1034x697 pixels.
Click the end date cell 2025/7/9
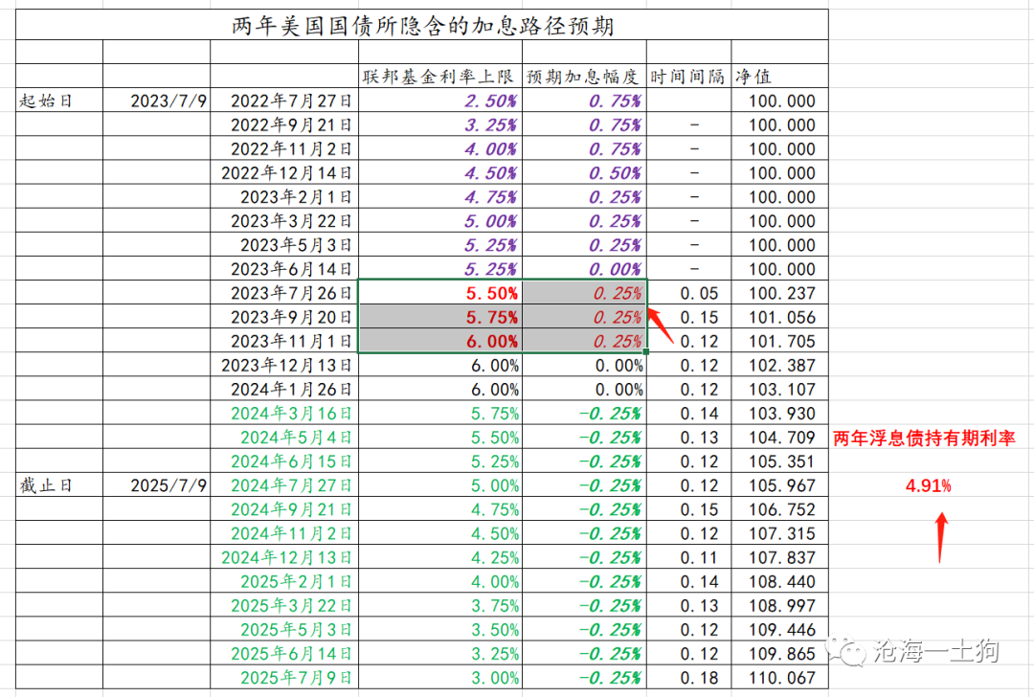click(156, 485)
